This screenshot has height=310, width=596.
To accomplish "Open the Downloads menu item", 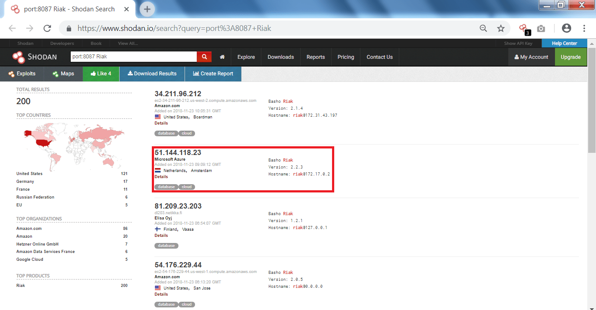I will pyautogui.click(x=281, y=57).
